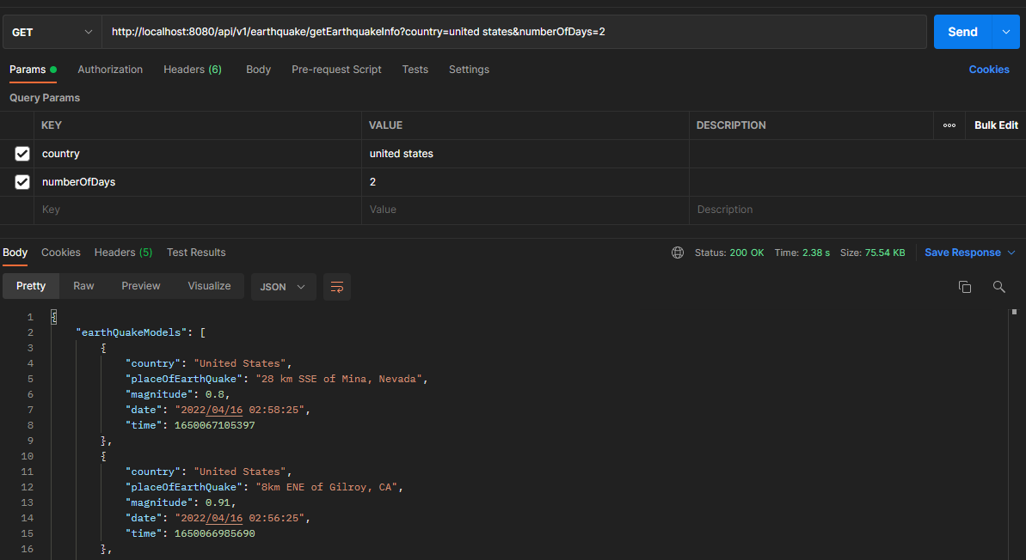
Task: Click the empty Description placeholder field
Action: [x=857, y=210]
